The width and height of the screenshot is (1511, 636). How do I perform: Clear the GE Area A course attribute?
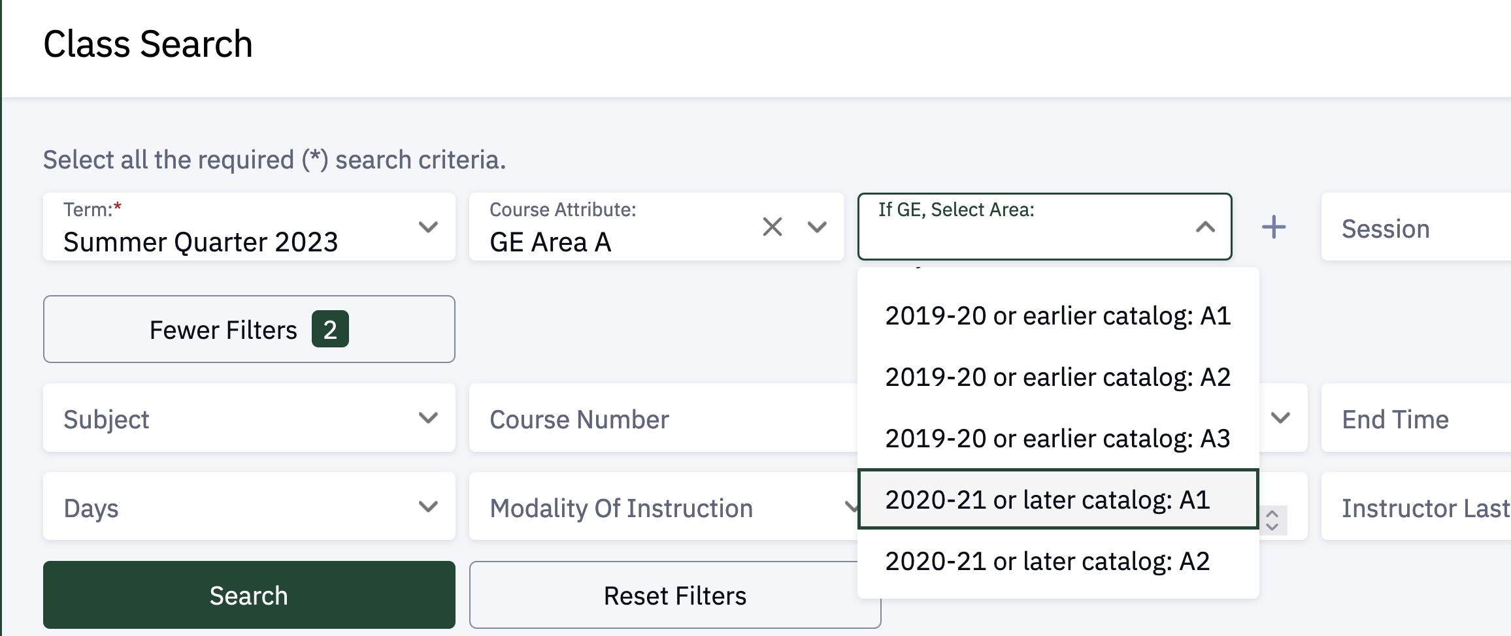[772, 227]
